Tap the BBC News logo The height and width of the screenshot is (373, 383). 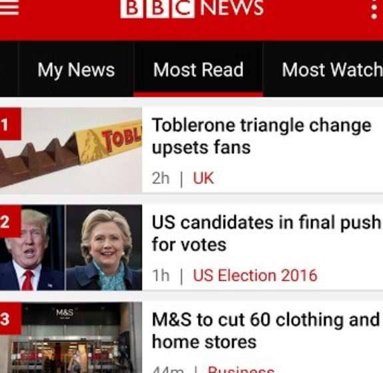point(192,8)
